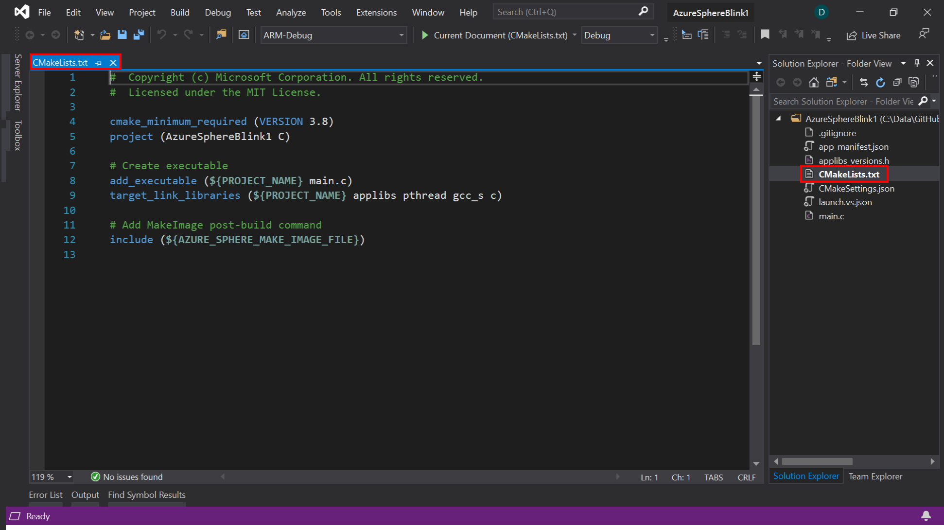The width and height of the screenshot is (944, 530).
Task: Click the Home icon in Solution Explorer
Action: (814, 82)
